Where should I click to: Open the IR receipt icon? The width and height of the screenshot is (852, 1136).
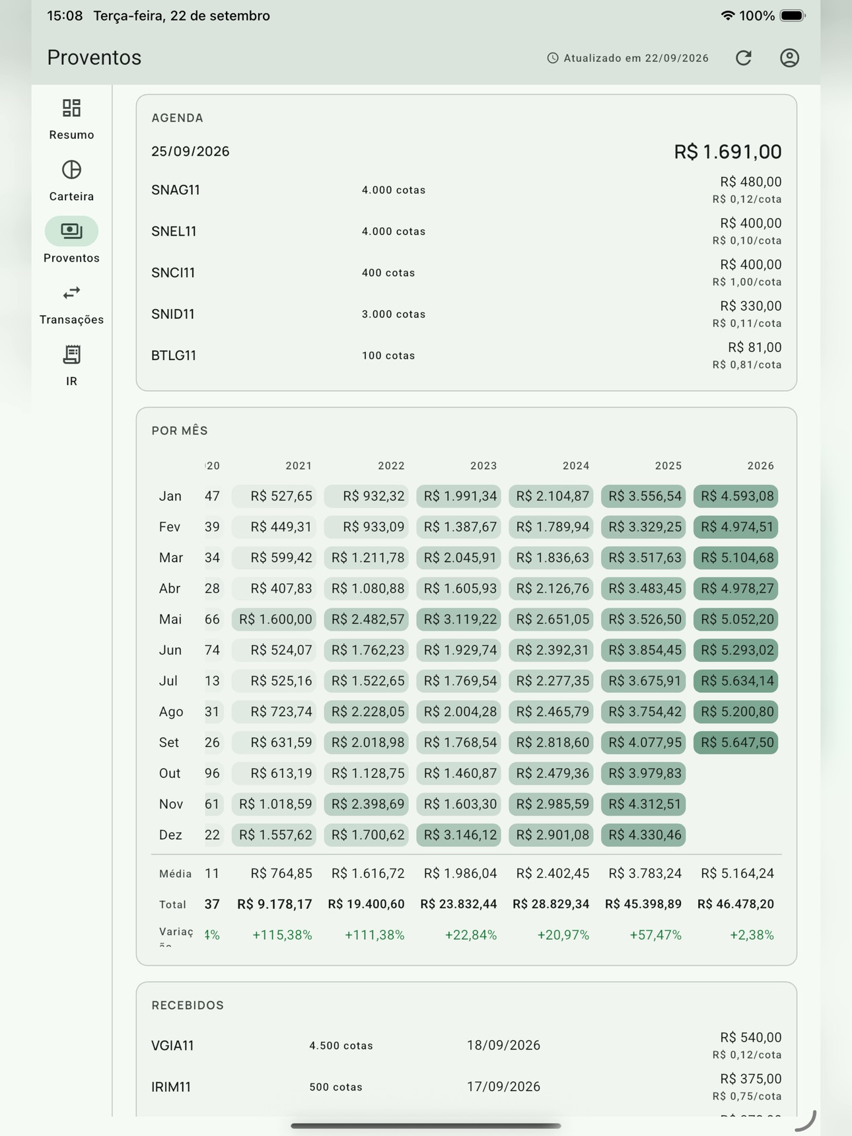click(x=71, y=355)
